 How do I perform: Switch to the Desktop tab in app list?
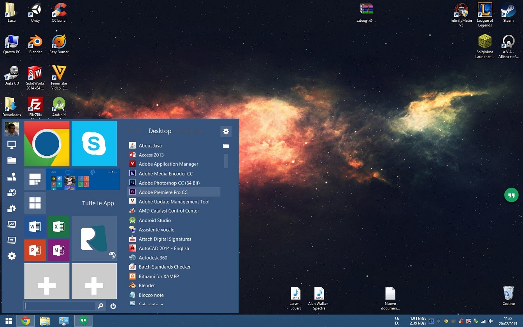tap(160, 131)
